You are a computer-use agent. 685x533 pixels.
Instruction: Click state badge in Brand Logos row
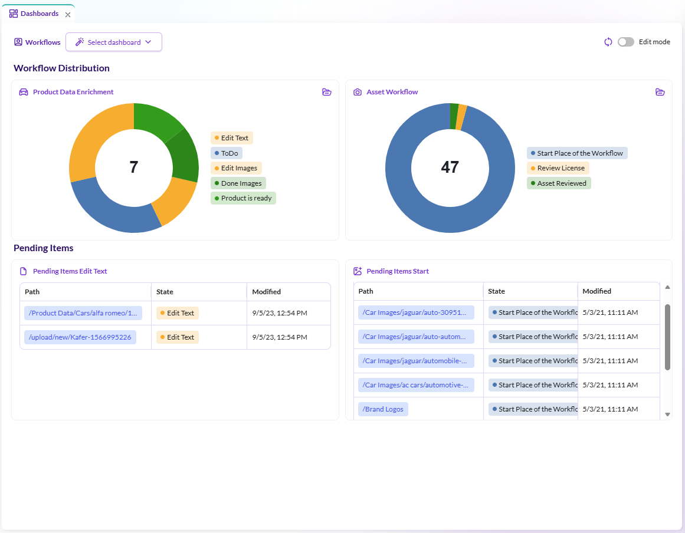(533, 409)
